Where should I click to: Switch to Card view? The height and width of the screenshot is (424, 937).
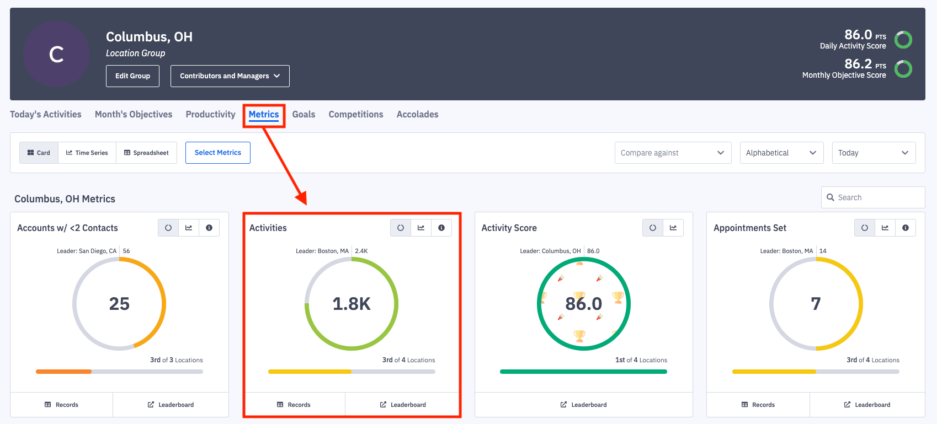pyautogui.click(x=39, y=153)
